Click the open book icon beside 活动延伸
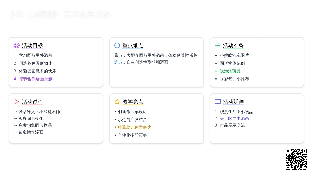313x176 pixels. 218,102
